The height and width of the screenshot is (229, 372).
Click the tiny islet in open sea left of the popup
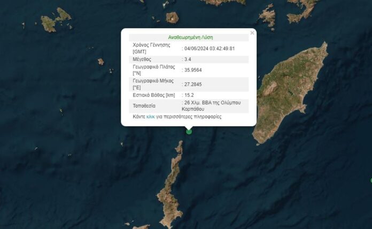coord(100,62)
